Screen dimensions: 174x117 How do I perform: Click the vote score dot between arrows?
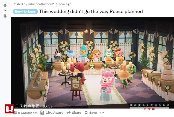point(5,11)
